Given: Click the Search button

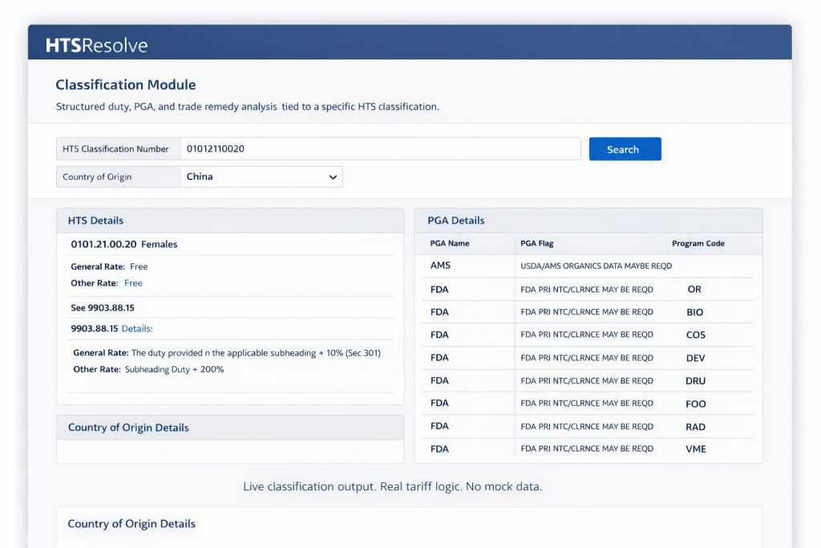Looking at the screenshot, I should [625, 149].
